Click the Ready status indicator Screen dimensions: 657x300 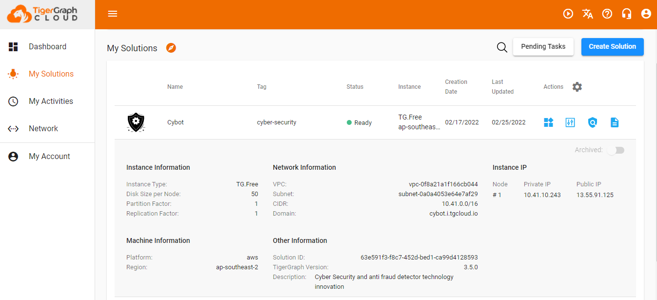tap(359, 123)
